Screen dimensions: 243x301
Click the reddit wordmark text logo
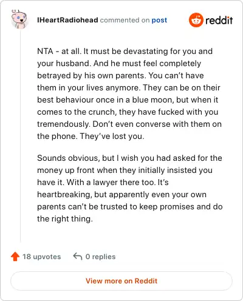click(219, 20)
